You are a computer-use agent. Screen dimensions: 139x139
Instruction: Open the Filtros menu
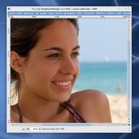80,13
